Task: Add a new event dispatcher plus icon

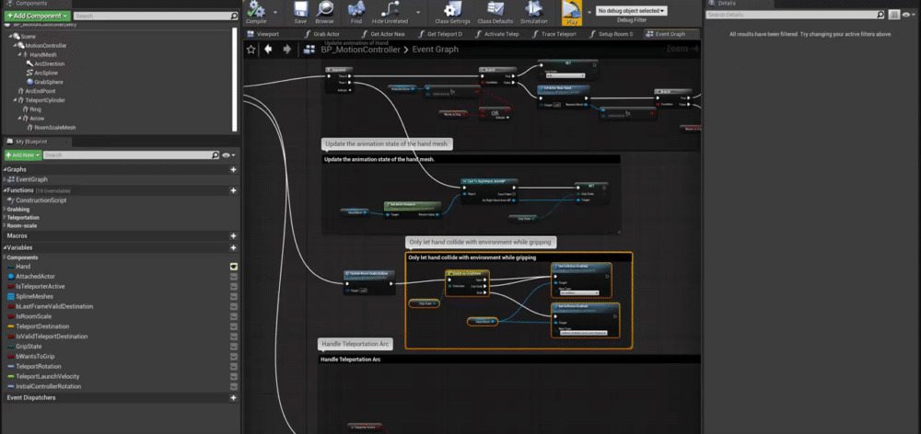Action: tap(233, 397)
